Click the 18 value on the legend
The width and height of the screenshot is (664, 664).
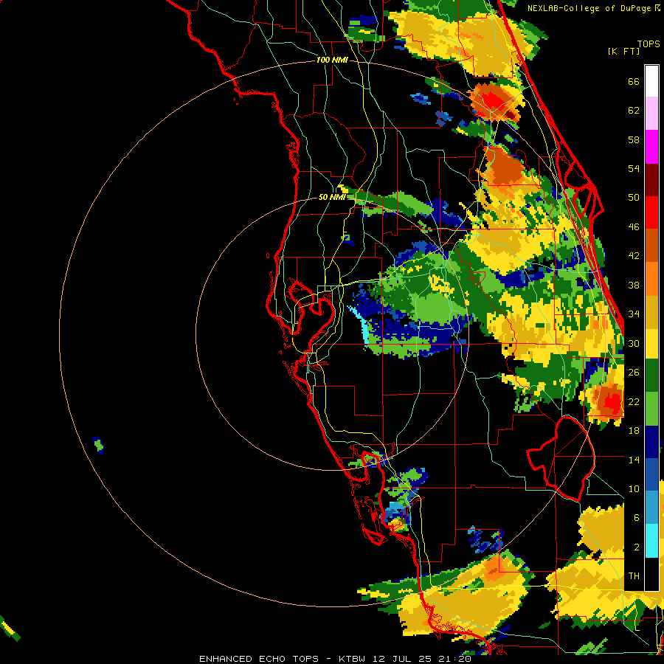click(634, 431)
